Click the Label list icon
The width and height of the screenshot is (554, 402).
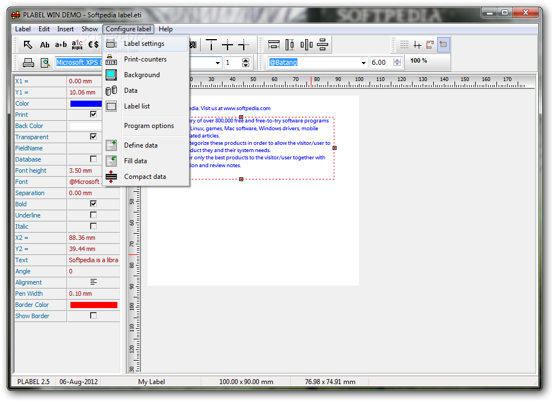111,106
